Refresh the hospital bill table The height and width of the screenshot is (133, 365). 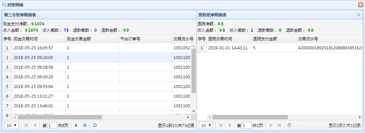pos(289,125)
